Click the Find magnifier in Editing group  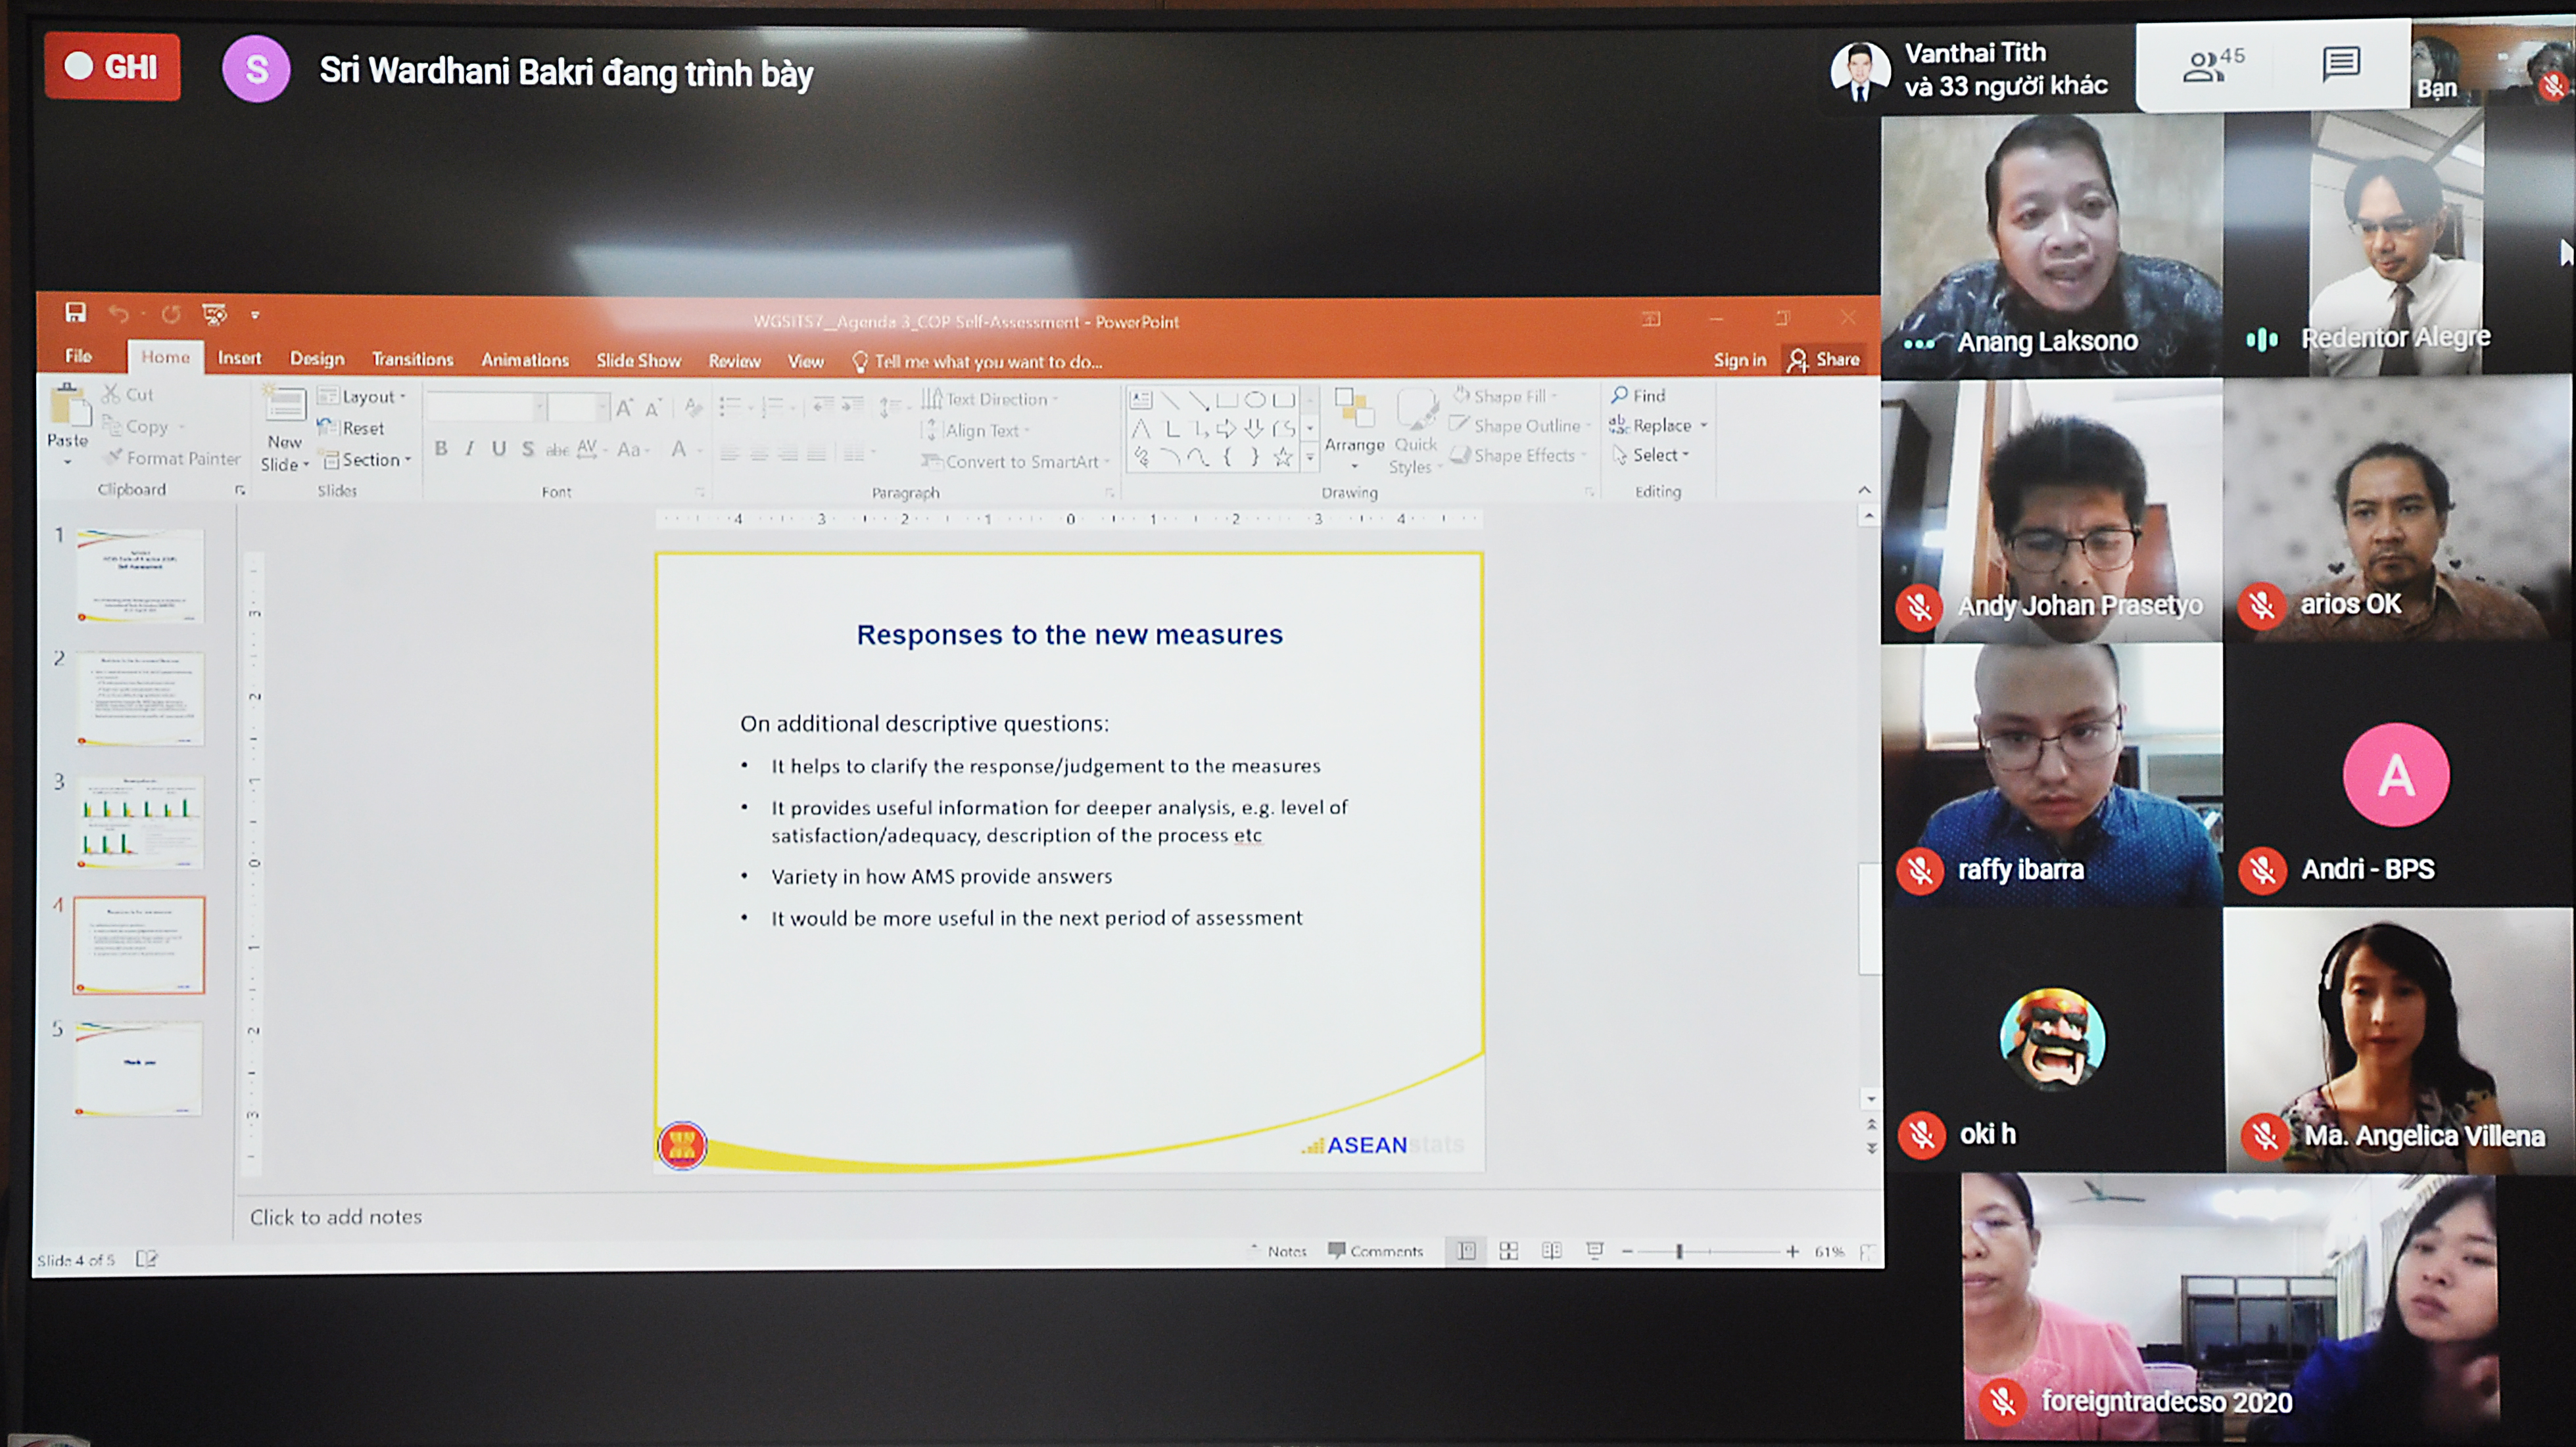coord(1620,396)
